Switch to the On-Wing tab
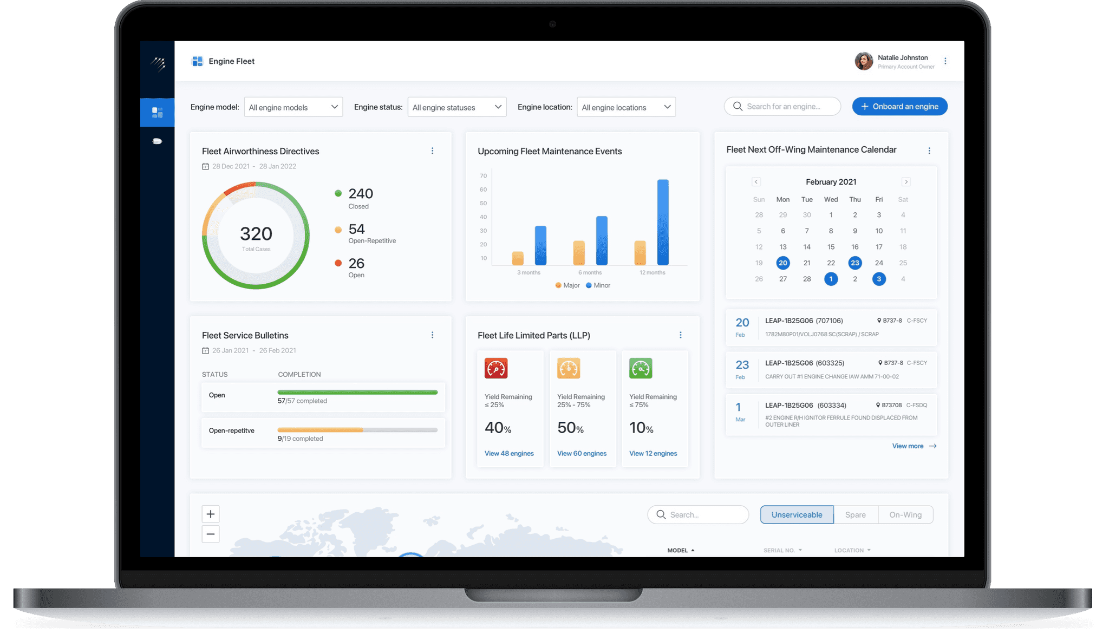The height and width of the screenshot is (640, 1109). click(905, 515)
